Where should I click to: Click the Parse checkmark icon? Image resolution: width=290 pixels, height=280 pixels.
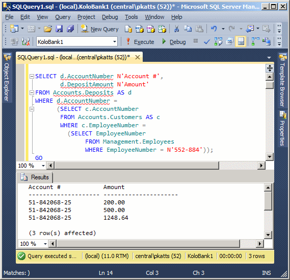click(x=206, y=42)
